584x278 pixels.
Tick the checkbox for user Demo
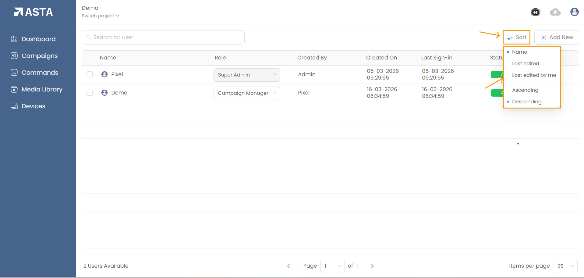point(90,93)
